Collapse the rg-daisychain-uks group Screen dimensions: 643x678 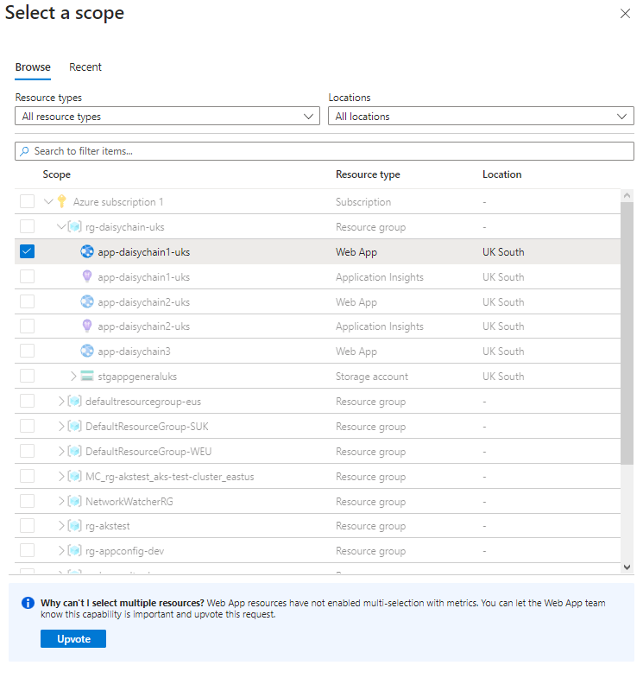61,226
